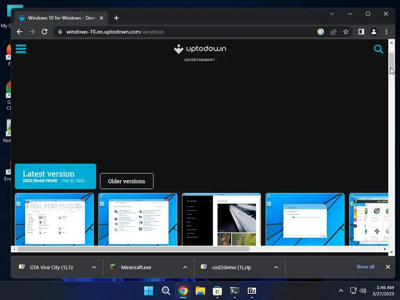Expand options for Minecraft.exe download
Image resolution: width=400 pixels, height=300 pixels.
pyautogui.click(x=185, y=267)
